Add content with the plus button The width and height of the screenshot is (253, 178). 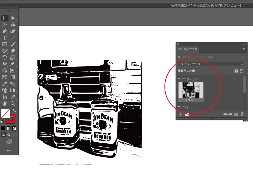180,114
